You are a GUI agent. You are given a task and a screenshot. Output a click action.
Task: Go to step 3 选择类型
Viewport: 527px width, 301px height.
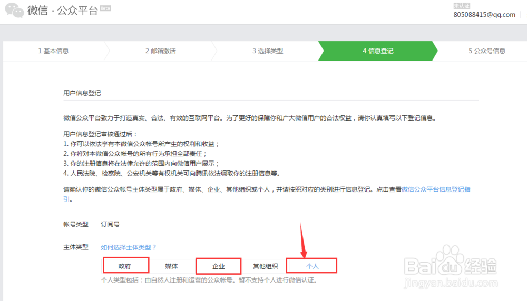point(268,51)
